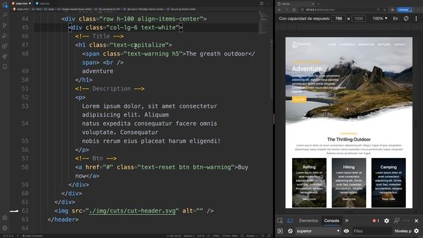The width and height of the screenshot is (423, 238).
Task: Click the Home nav link in page preview
Action: coord(332,44)
